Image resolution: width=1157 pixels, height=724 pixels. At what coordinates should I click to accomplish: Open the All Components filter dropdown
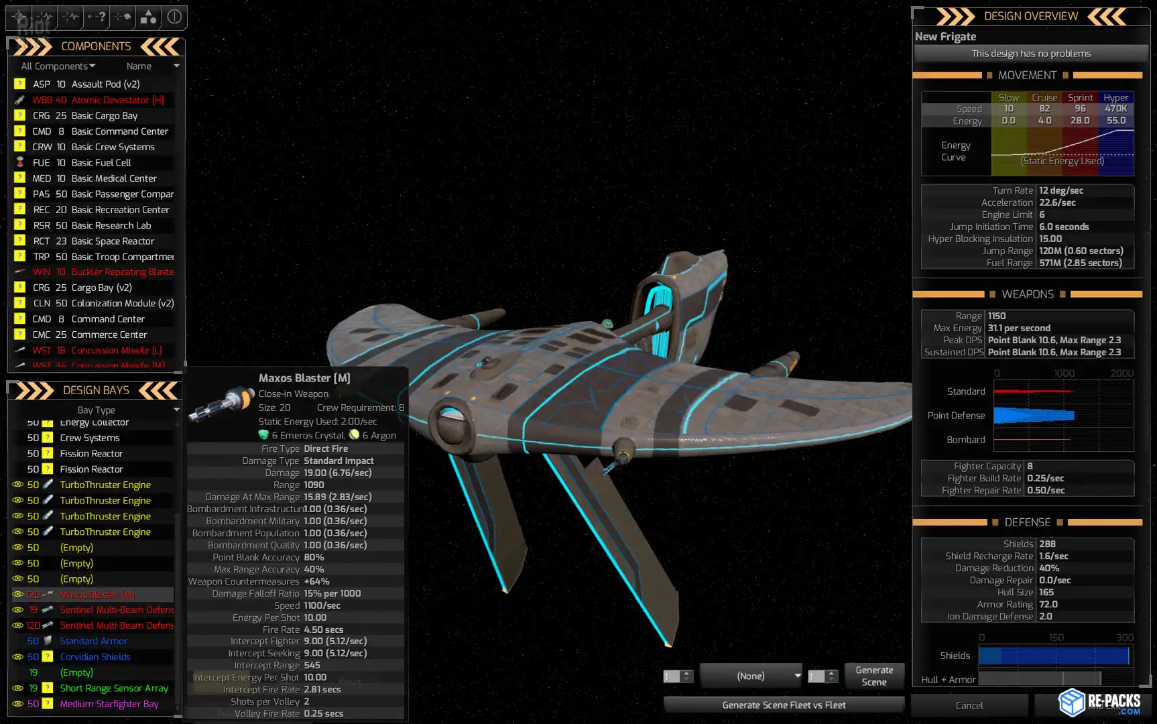click(58, 66)
